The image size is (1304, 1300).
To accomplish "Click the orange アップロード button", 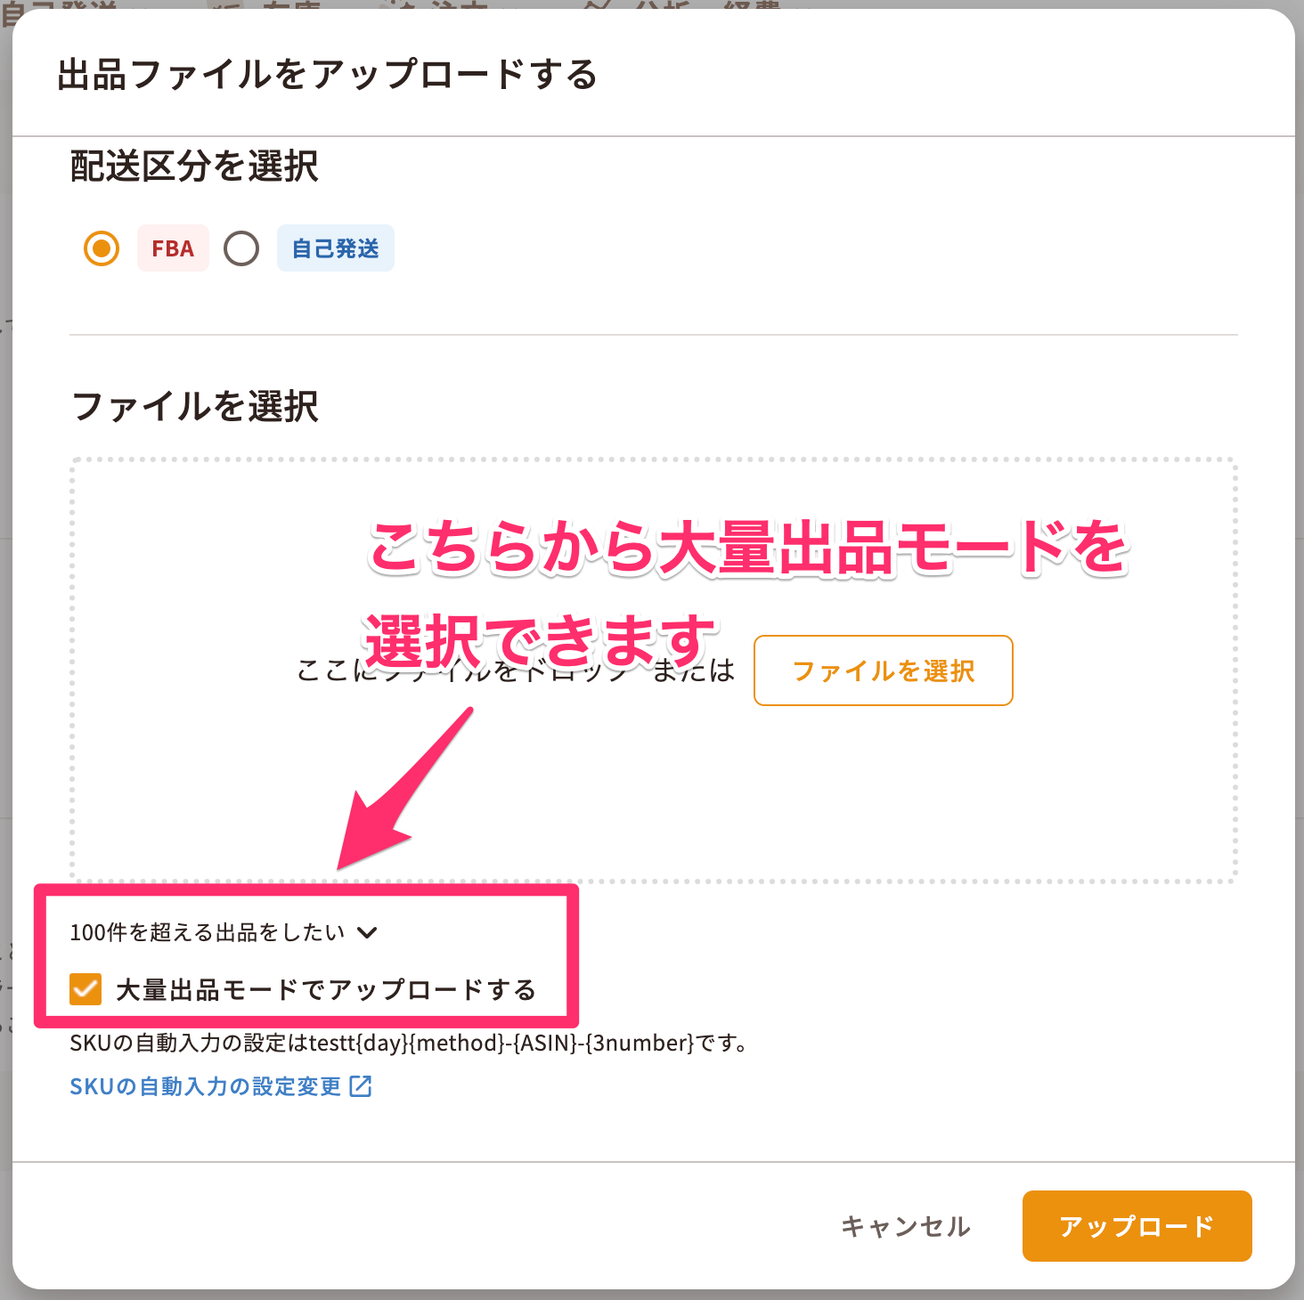I will [x=1137, y=1226].
